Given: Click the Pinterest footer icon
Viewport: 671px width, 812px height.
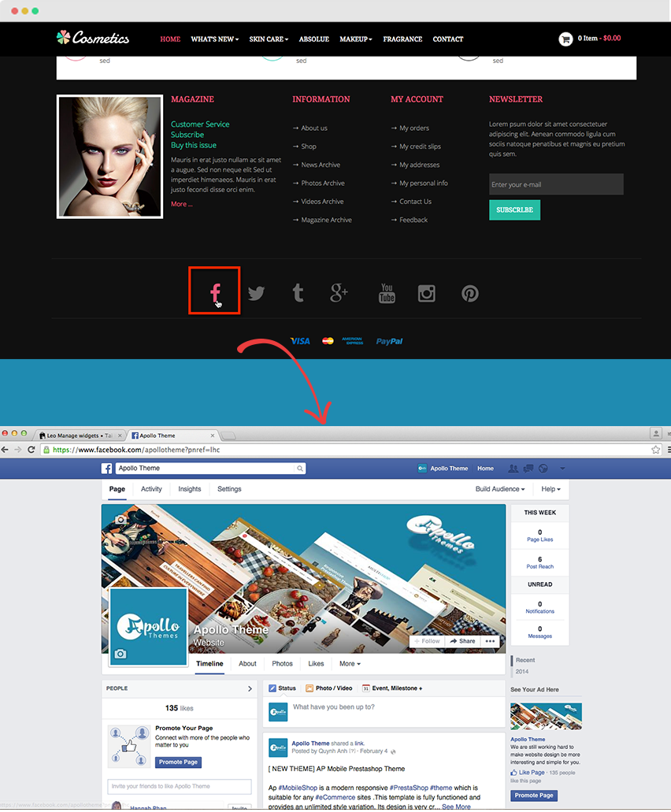Looking at the screenshot, I should (x=470, y=294).
